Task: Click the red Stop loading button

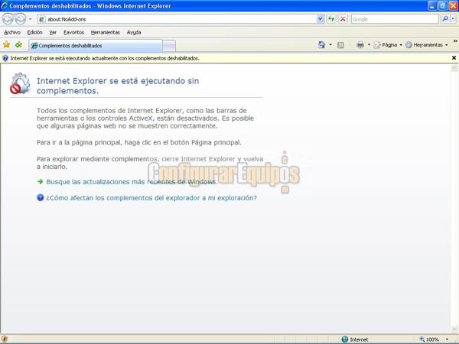Action: point(343,19)
